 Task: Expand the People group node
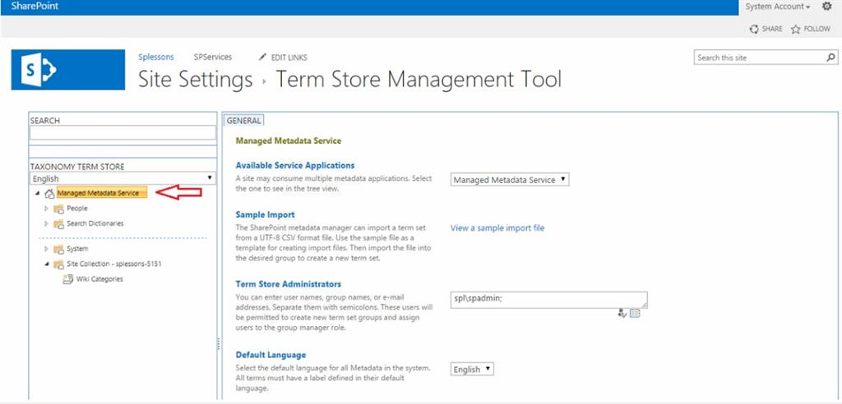pyautogui.click(x=47, y=209)
